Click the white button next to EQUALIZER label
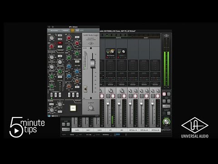The width and height of the screenshot is (218, 164). pyautogui.click(x=77, y=61)
